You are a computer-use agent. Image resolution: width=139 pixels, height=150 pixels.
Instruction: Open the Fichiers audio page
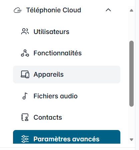tap(55, 96)
